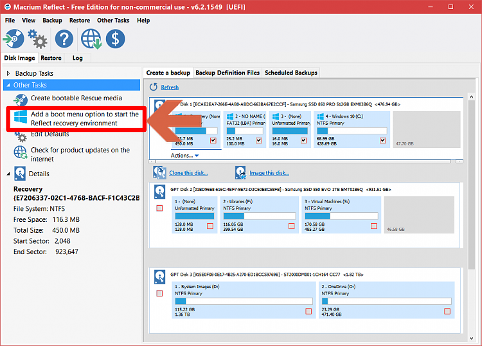Uncheck the NO NAME FAT32 partition checkbox
This screenshot has width=482, height=346.
[x=259, y=141]
